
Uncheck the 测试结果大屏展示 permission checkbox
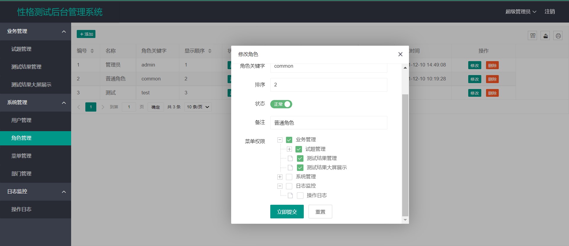(300, 168)
